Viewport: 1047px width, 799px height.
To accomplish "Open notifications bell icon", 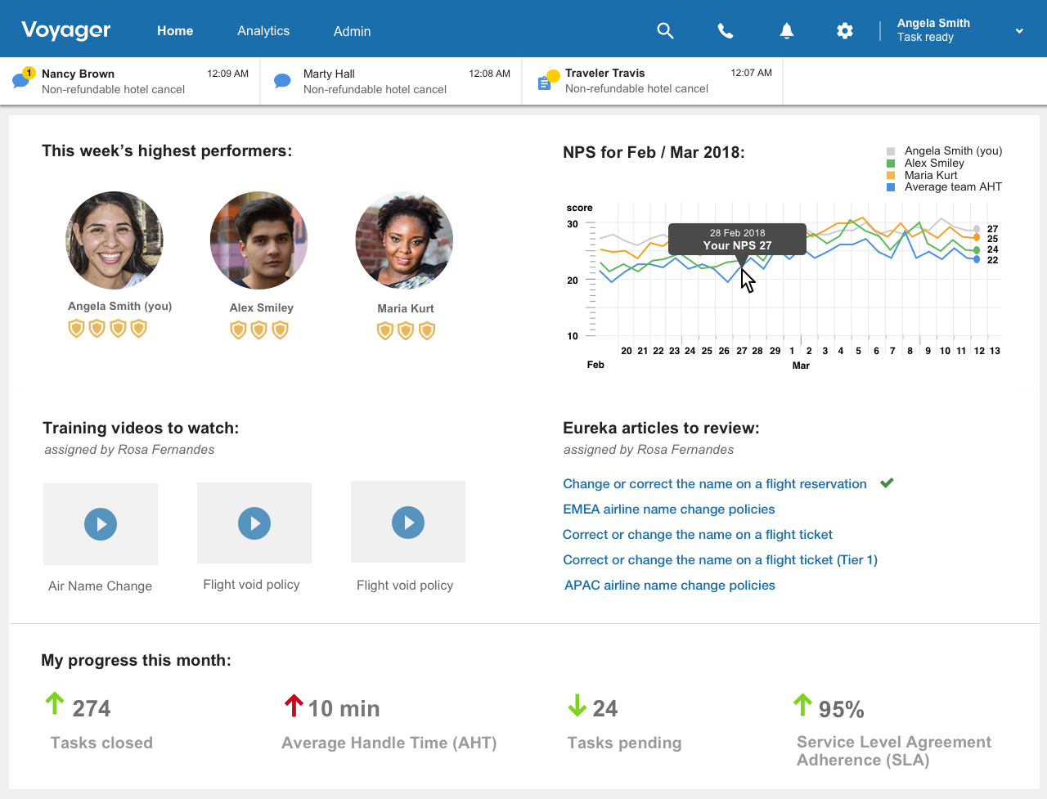I will point(786,31).
